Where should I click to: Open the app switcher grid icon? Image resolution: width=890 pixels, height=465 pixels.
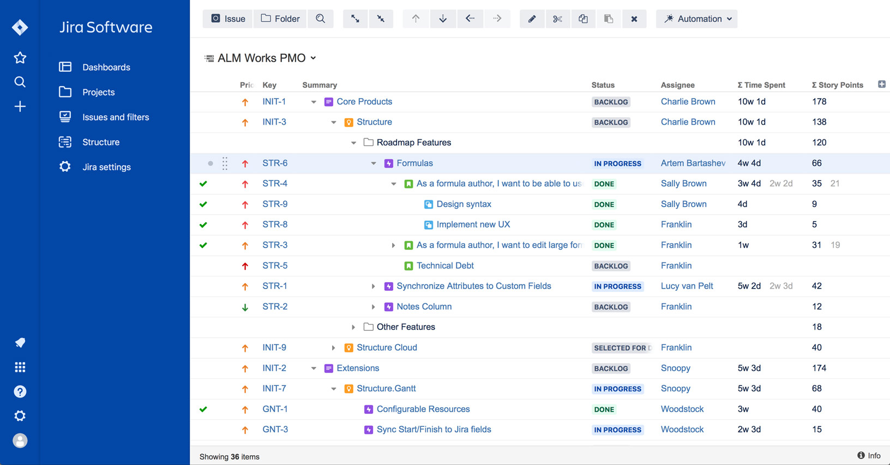click(20, 367)
